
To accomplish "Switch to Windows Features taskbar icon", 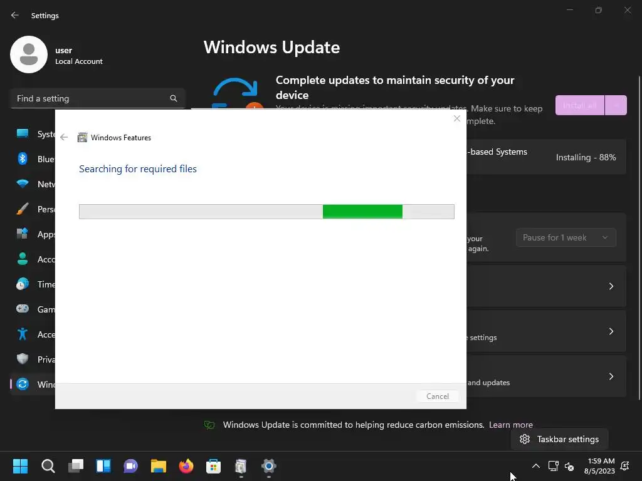I will (x=241, y=466).
